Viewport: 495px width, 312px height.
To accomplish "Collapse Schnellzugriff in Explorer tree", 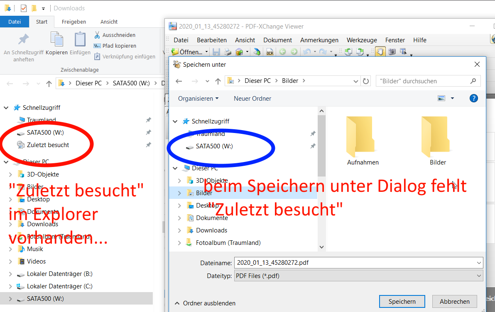I will (x=6, y=108).
